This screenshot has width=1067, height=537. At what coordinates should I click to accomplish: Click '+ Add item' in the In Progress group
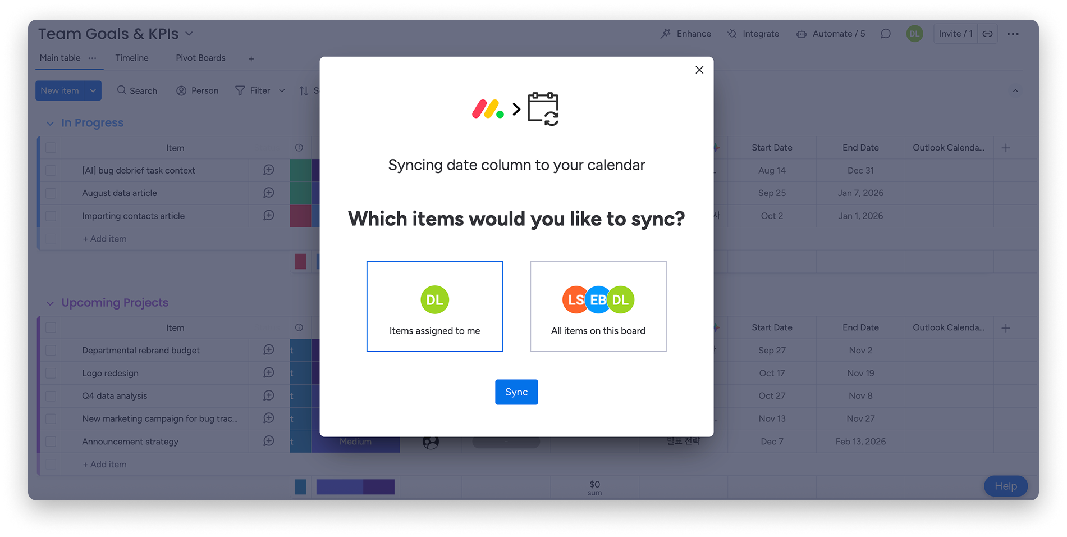pyautogui.click(x=105, y=239)
